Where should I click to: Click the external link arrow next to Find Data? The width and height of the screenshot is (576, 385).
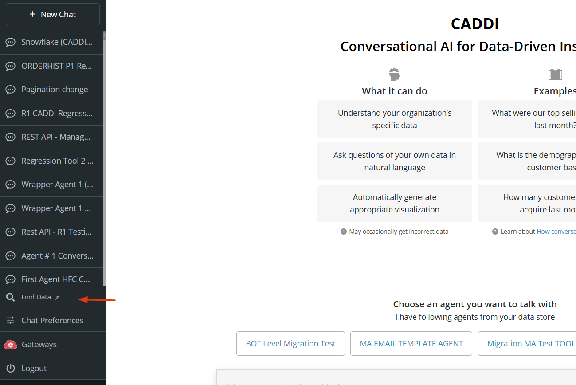coord(57,298)
